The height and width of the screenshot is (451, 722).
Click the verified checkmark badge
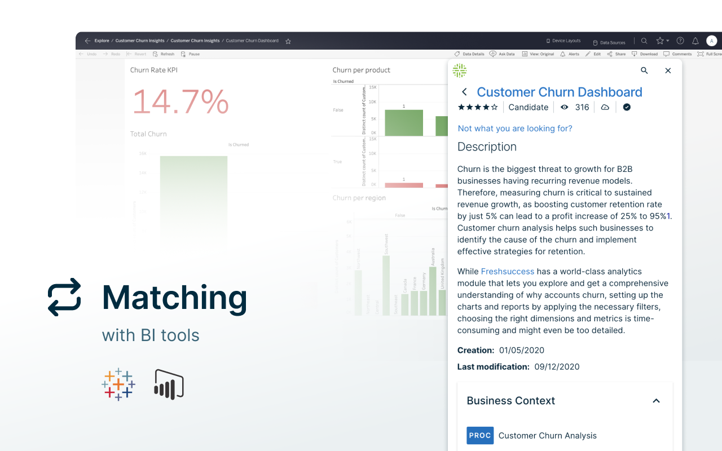click(627, 107)
